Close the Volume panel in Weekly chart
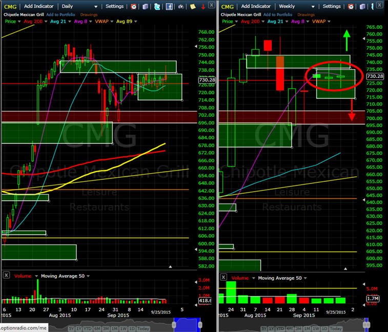This screenshot has height=332, width=388. 223,277
